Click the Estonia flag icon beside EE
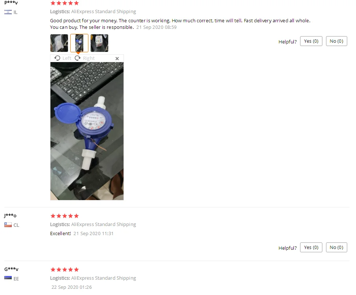 coord(8,278)
